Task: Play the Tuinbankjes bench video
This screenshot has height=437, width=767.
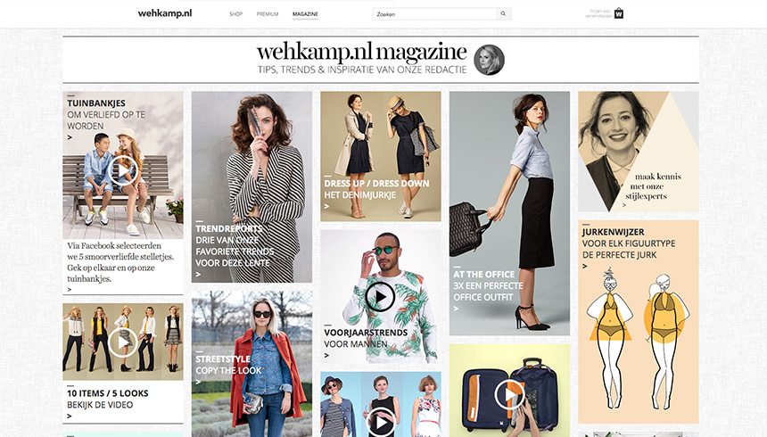Action: tap(123, 170)
